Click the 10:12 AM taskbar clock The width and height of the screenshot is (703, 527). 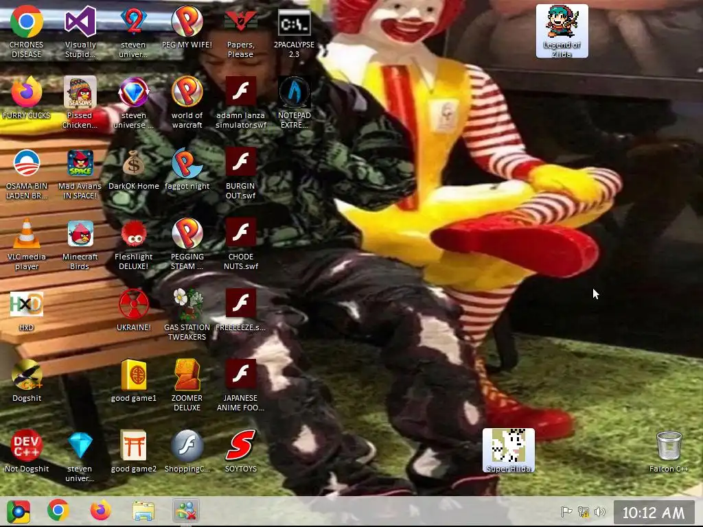tap(654, 512)
